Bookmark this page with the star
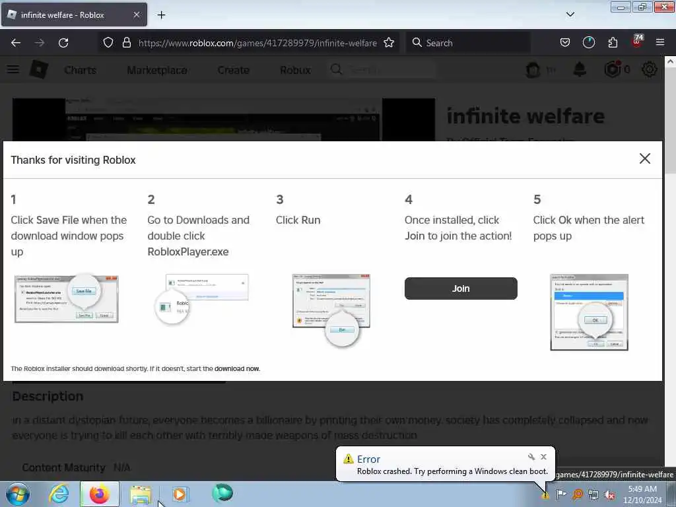The width and height of the screenshot is (676, 507). (x=389, y=43)
